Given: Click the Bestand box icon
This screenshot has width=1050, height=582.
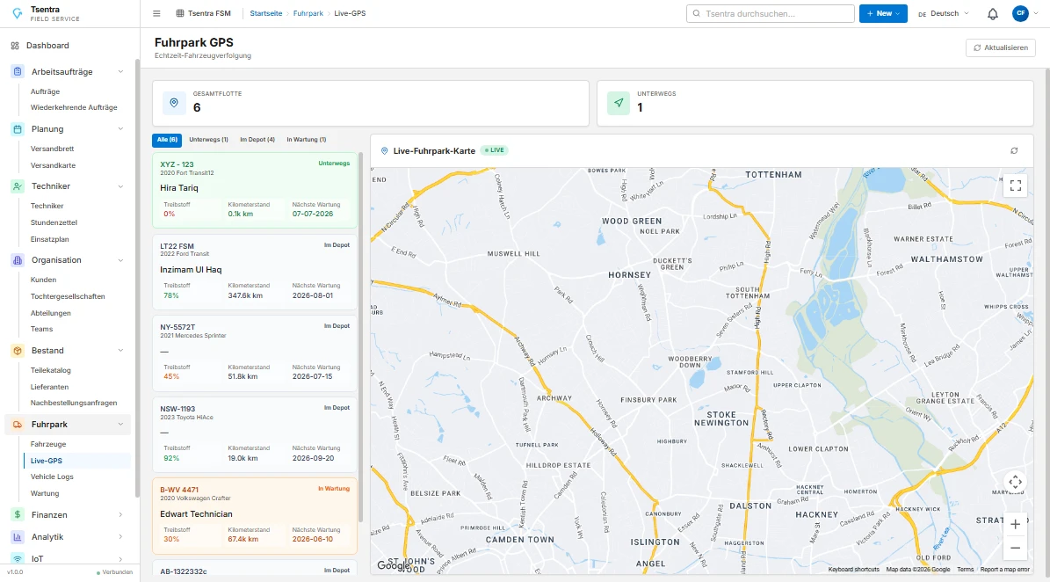Looking at the screenshot, I should pos(18,351).
